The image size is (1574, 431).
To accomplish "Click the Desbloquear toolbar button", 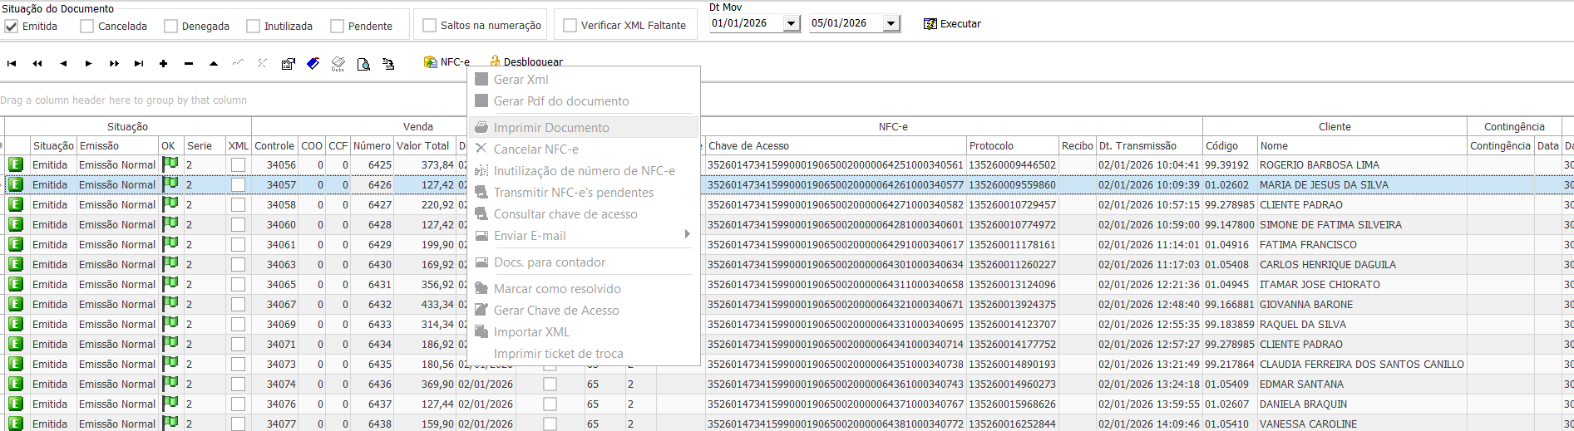I will pyautogui.click(x=526, y=62).
